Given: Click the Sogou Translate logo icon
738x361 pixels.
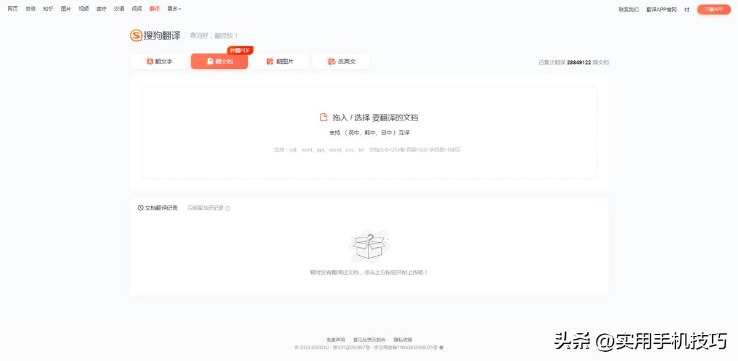Looking at the screenshot, I should click(x=136, y=36).
